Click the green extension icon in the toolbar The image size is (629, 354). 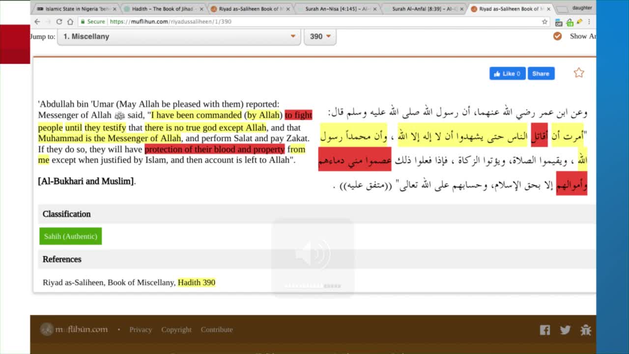coord(570,22)
